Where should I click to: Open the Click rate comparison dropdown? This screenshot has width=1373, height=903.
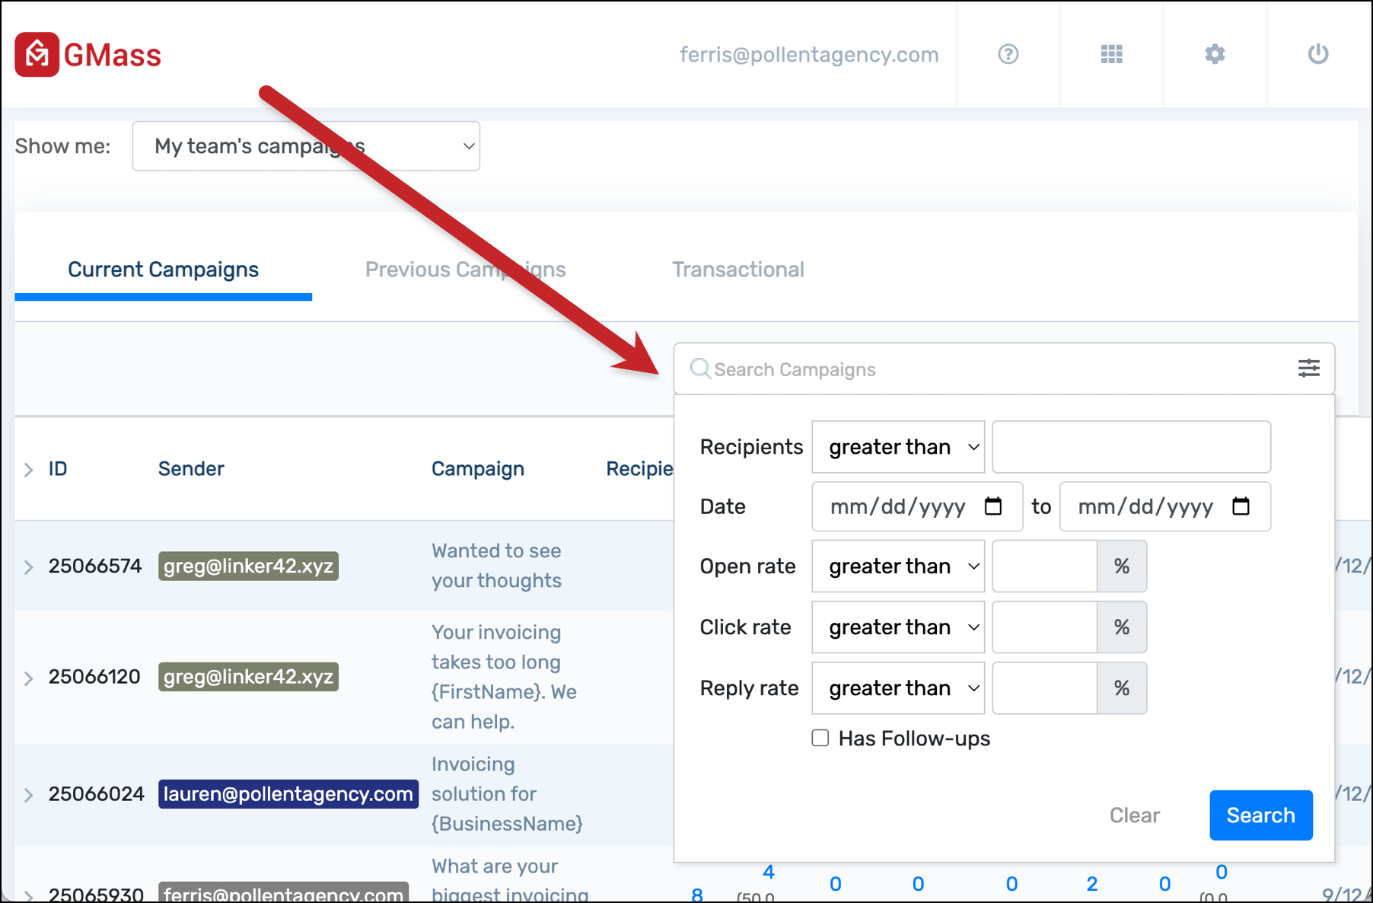coord(898,627)
